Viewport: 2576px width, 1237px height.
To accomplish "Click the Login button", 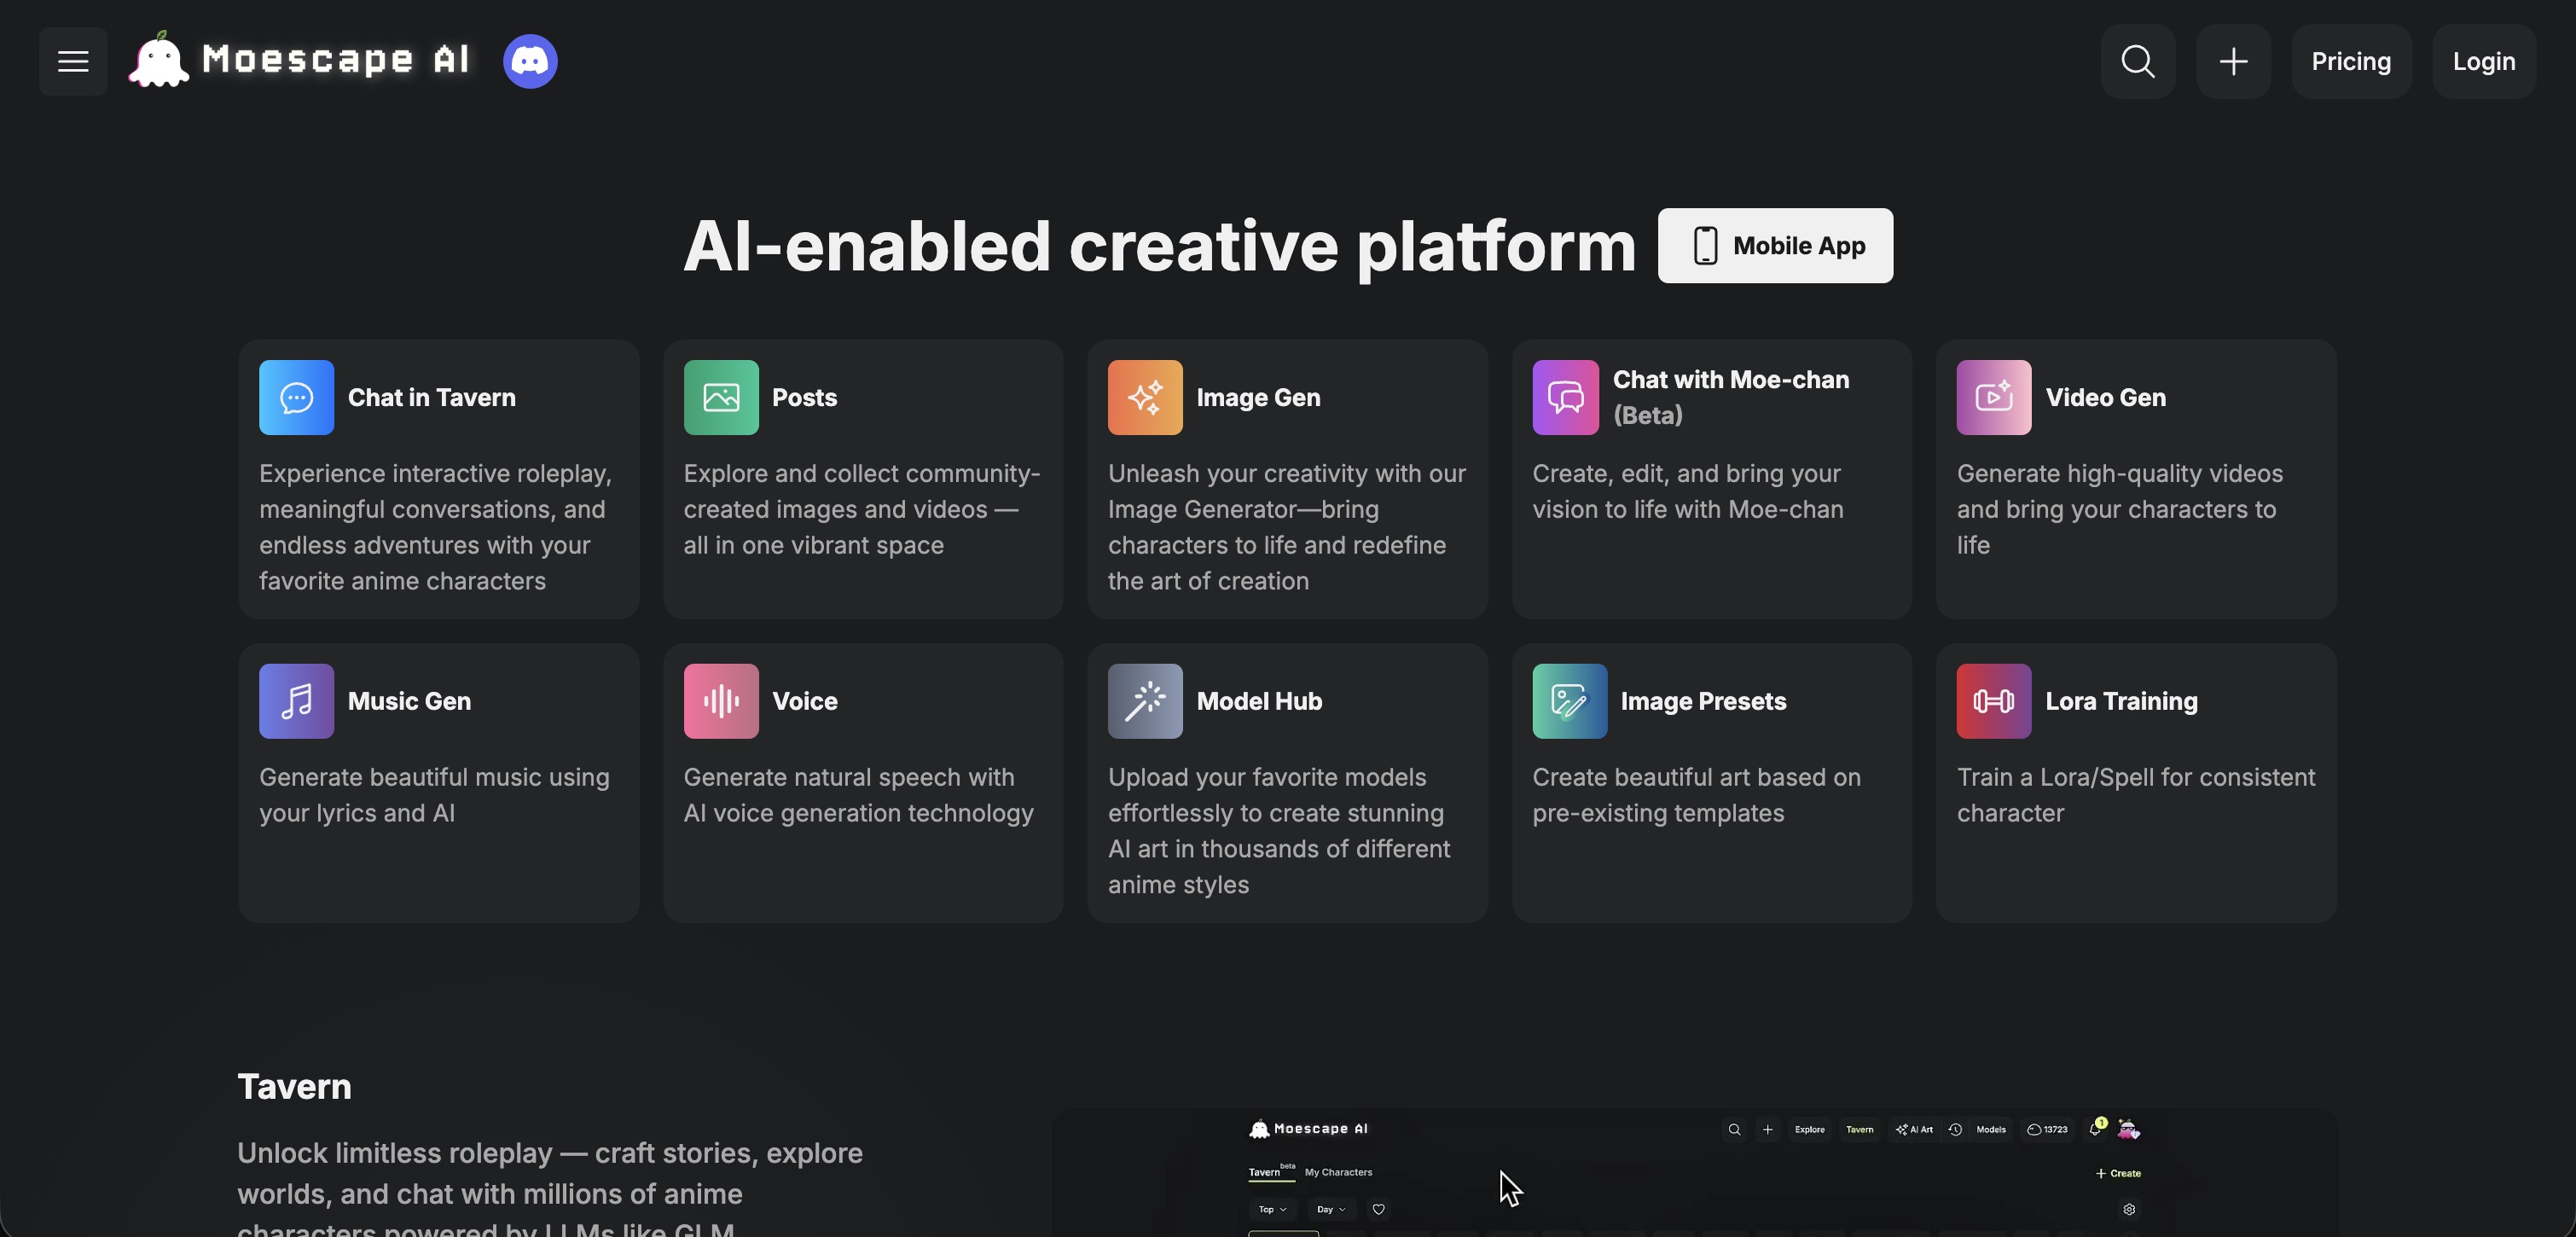I will tap(2484, 61).
